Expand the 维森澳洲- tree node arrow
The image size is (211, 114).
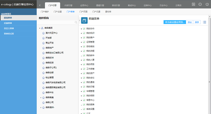tap(41, 108)
